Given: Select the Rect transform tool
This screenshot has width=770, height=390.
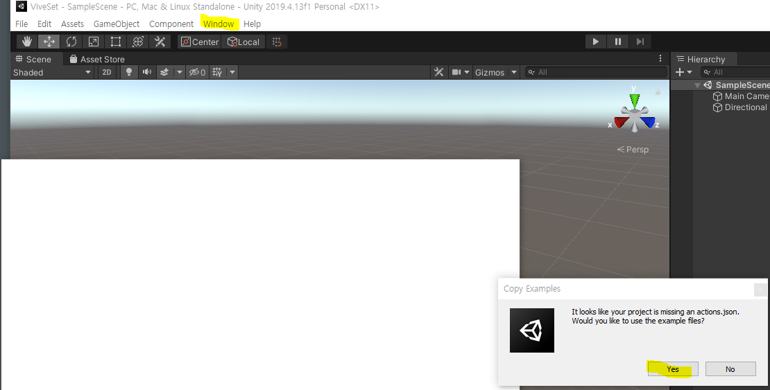Looking at the screenshot, I should tap(115, 42).
